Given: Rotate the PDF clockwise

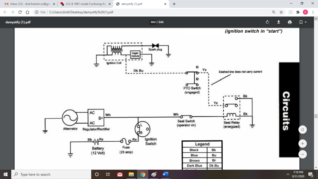Looking at the screenshot, I should [x=267, y=22].
